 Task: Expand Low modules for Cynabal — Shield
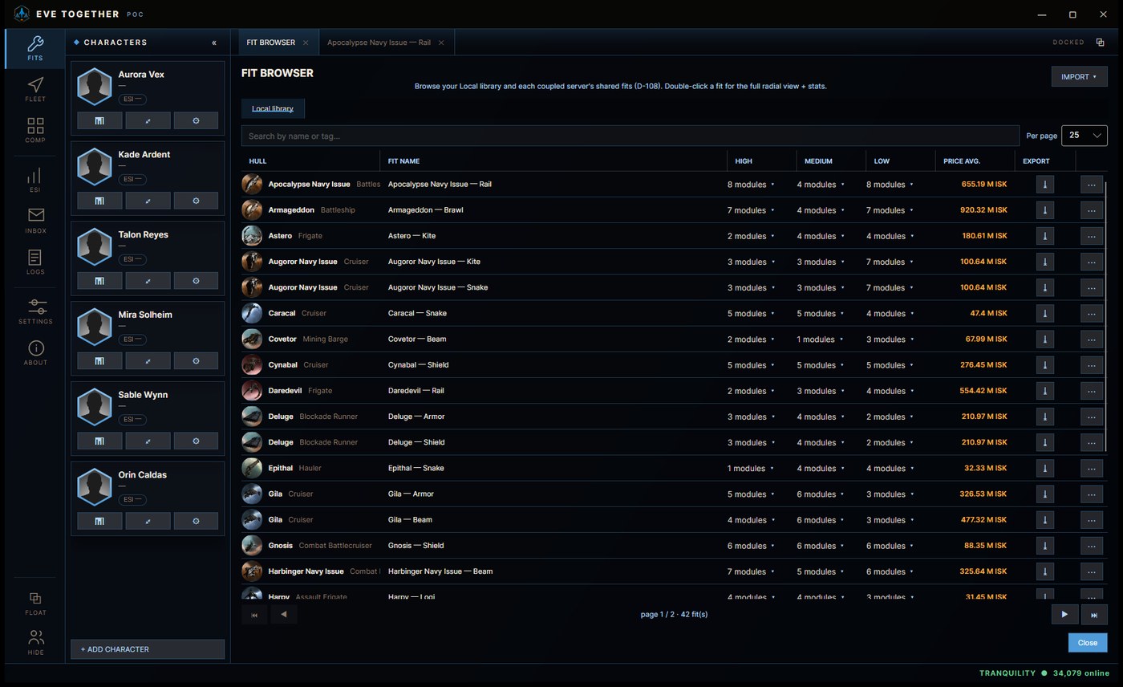click(x=890, y=365)
